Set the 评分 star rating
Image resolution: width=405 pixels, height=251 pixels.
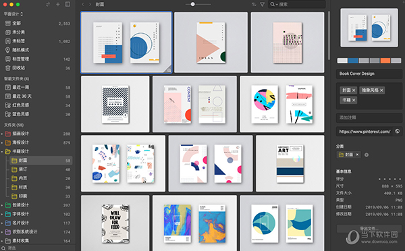click(x=389, y=179)
